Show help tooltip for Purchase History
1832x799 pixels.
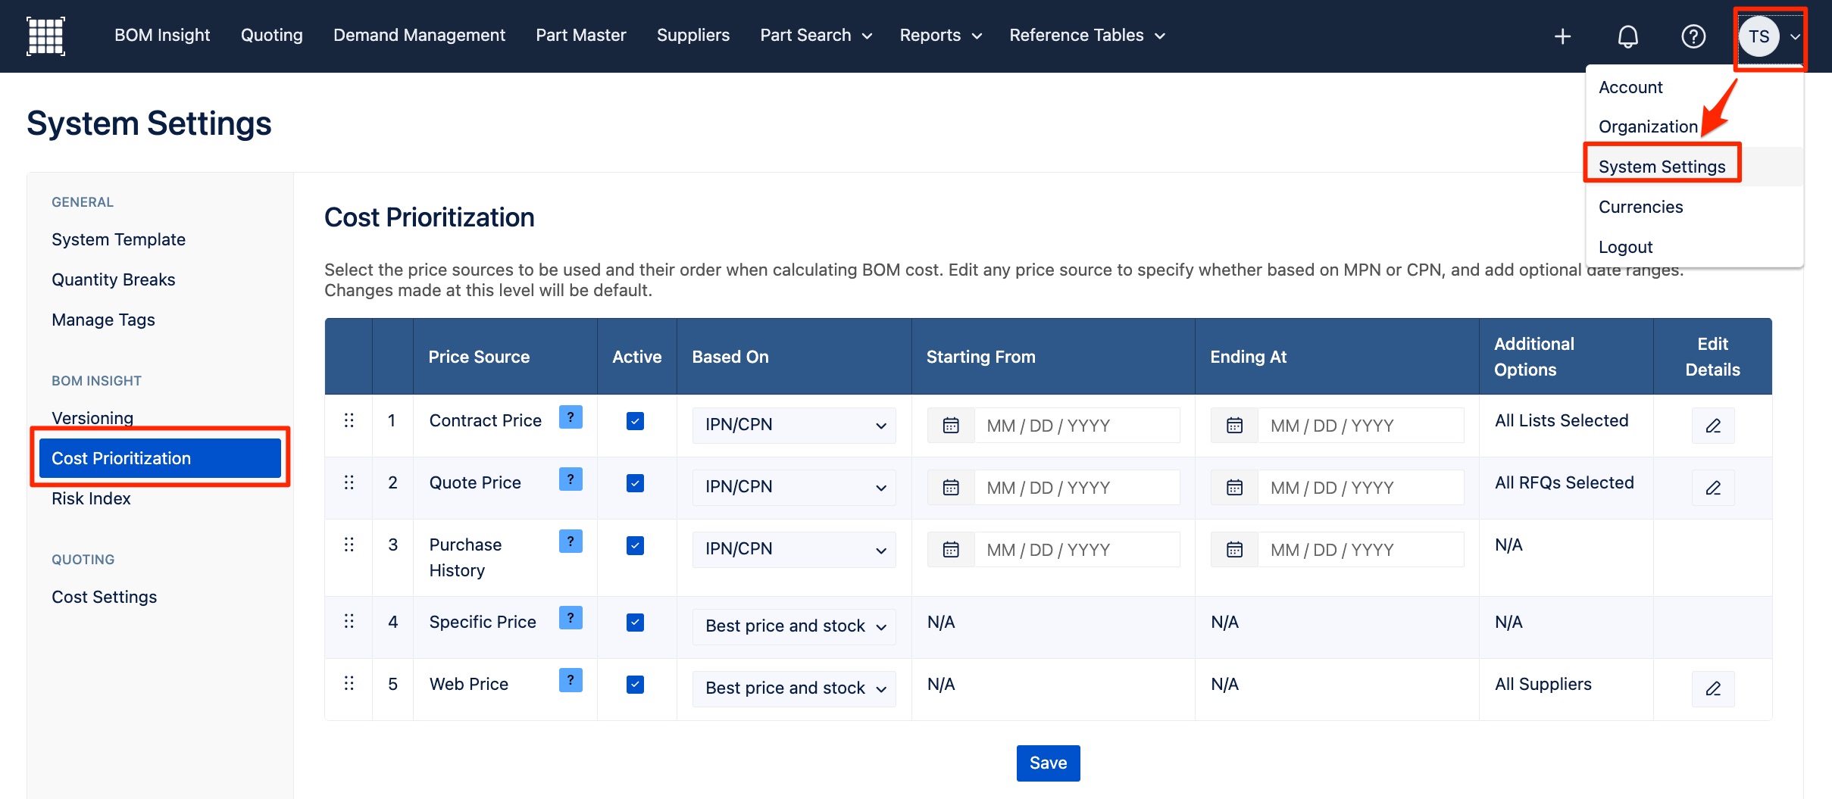tap(571, 542)
